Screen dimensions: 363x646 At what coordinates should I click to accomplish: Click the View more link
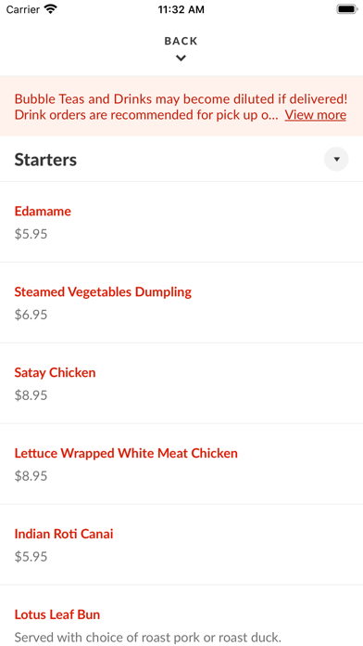tap(316, 115)
